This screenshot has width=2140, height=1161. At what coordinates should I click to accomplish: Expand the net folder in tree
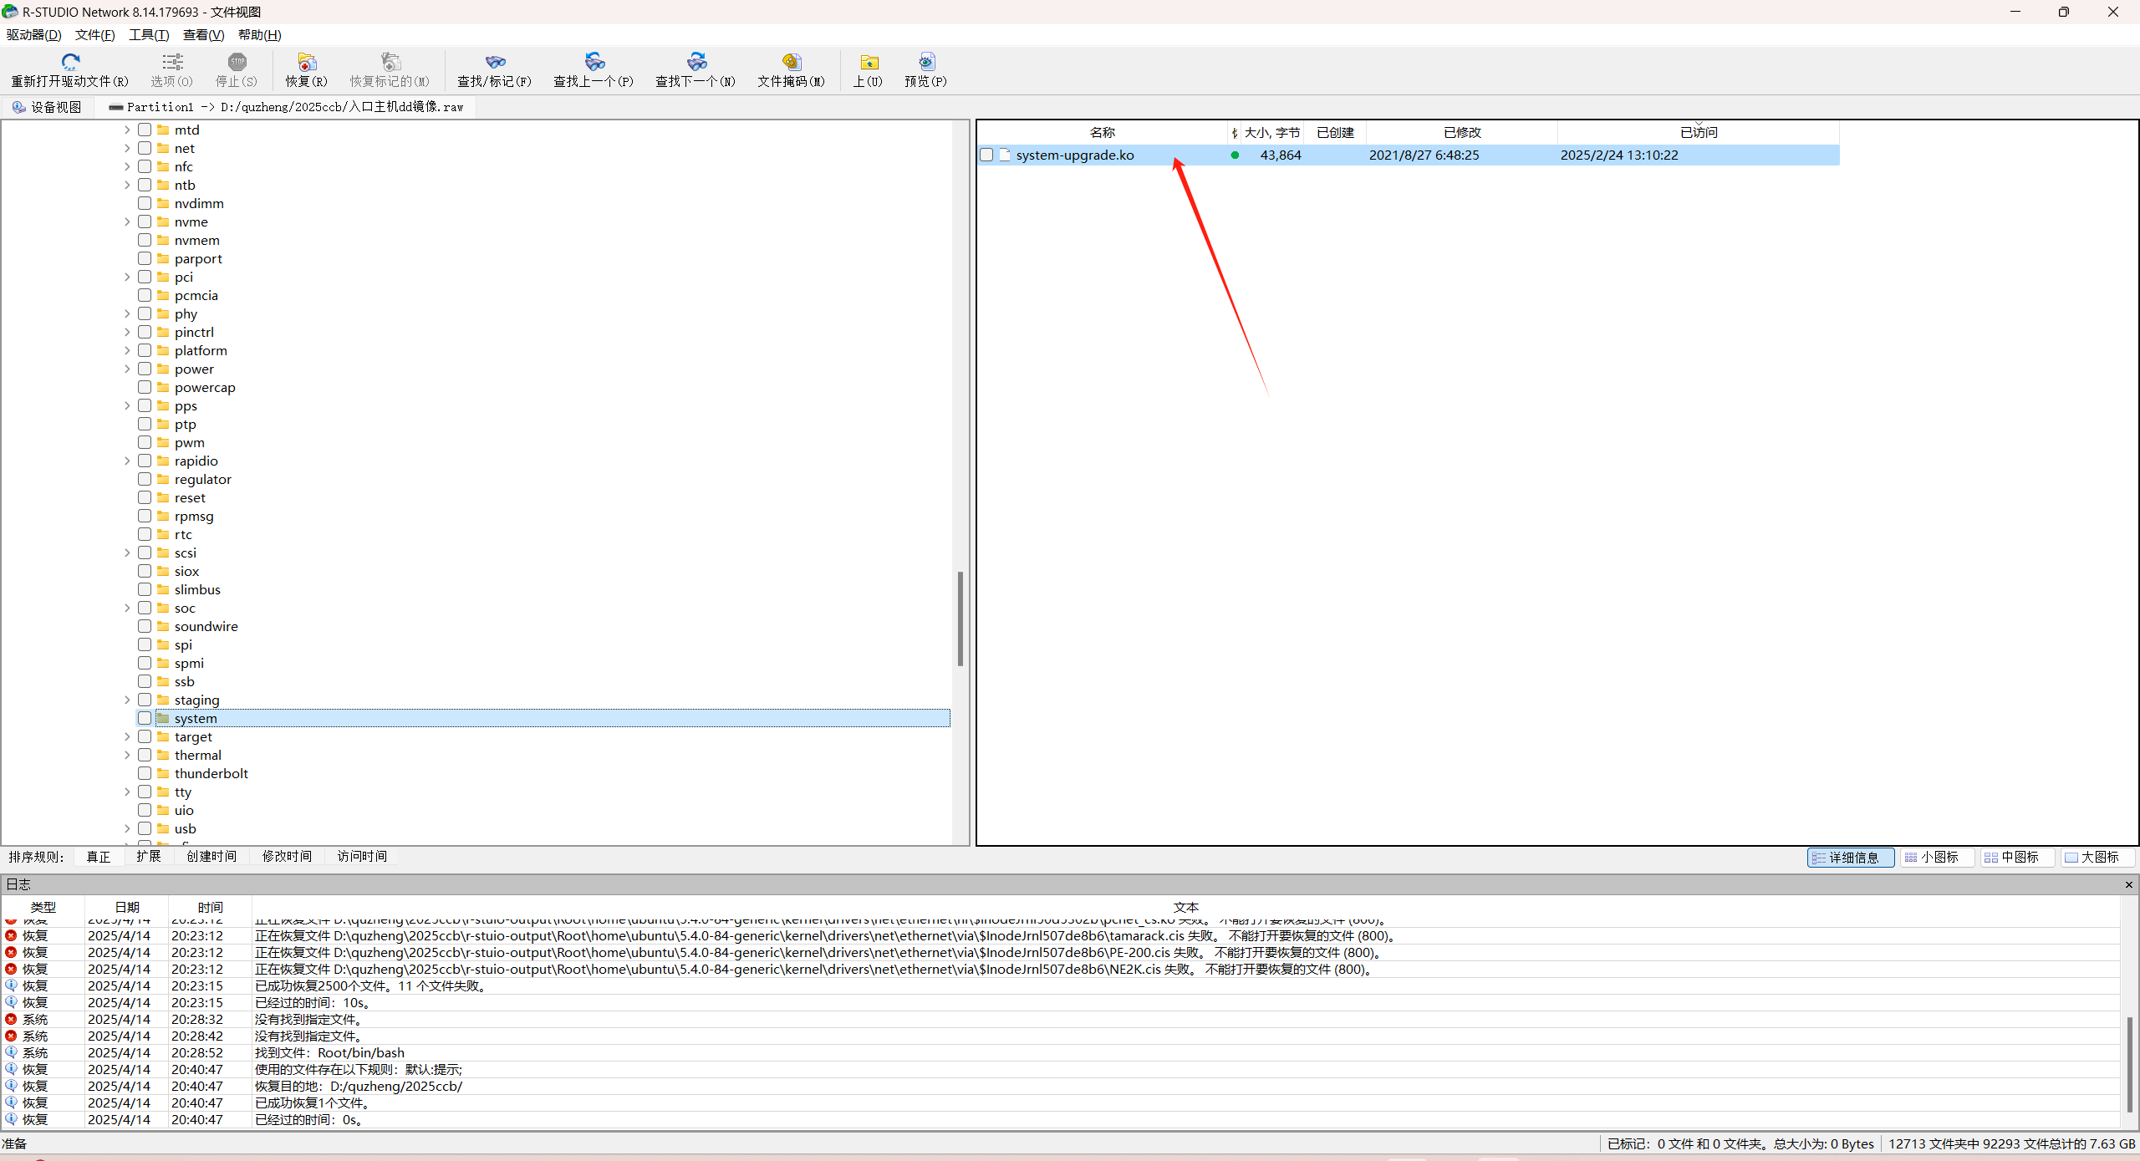pyautogui.click(x=127, y=148)
